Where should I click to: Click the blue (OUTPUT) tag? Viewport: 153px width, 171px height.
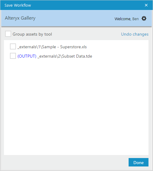(x=27, y=56)
